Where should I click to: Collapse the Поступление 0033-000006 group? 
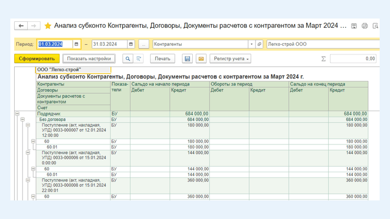[28, 153]
